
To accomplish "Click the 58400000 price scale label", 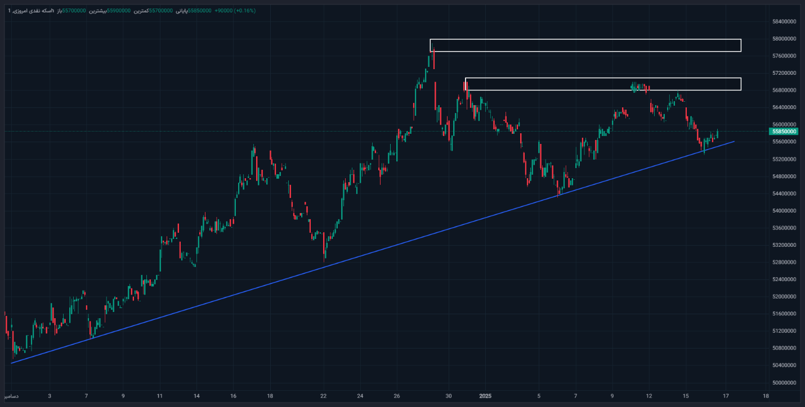I will 784,22.
